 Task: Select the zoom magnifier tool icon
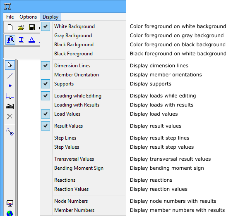tap(10, 40)
